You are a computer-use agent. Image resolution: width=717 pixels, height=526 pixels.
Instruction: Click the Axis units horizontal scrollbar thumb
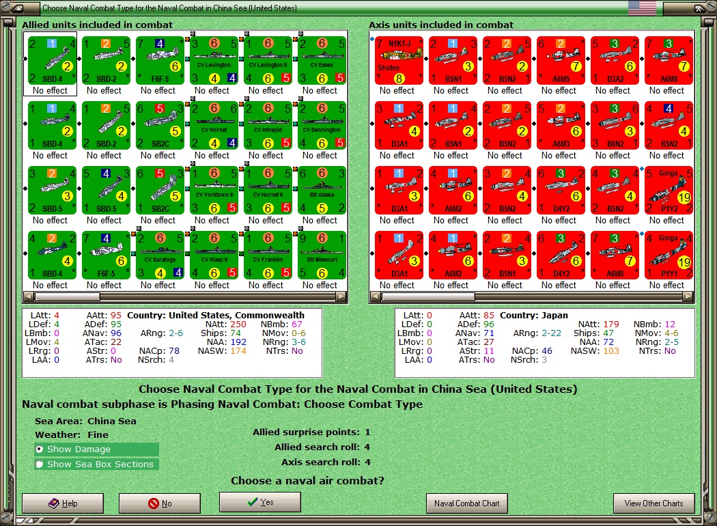(x=428, y=297)
